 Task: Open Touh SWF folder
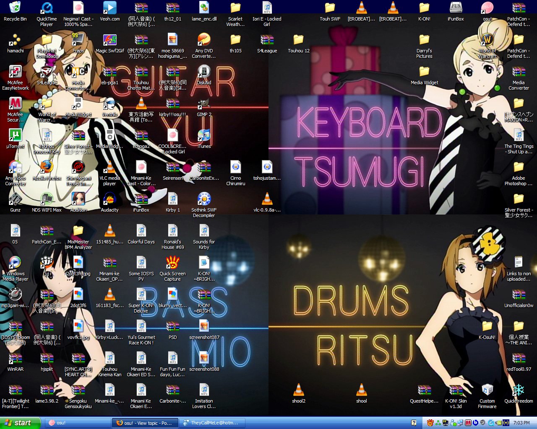pyautogui.click(x=330, y=12)
